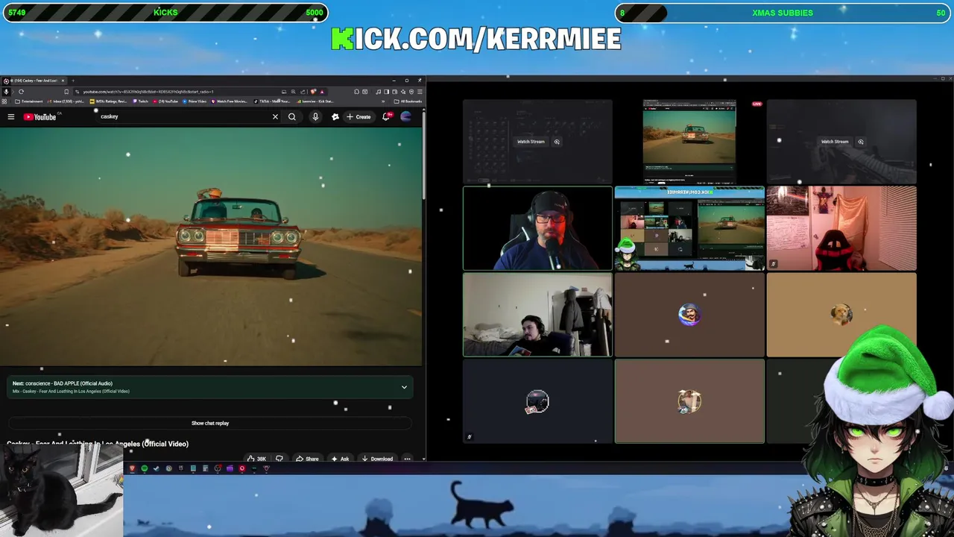Like the video showing 38K

point(256,459)
